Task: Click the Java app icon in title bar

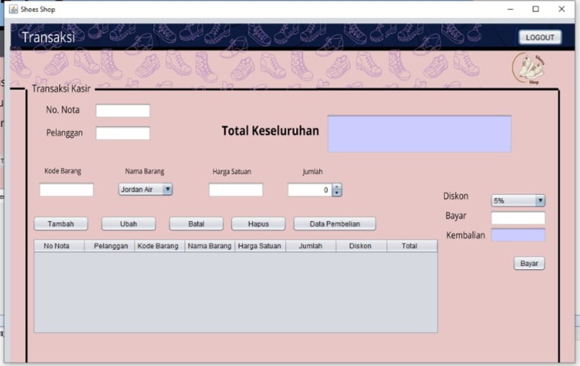Action: pyautogui.click(x=13, y=9)
